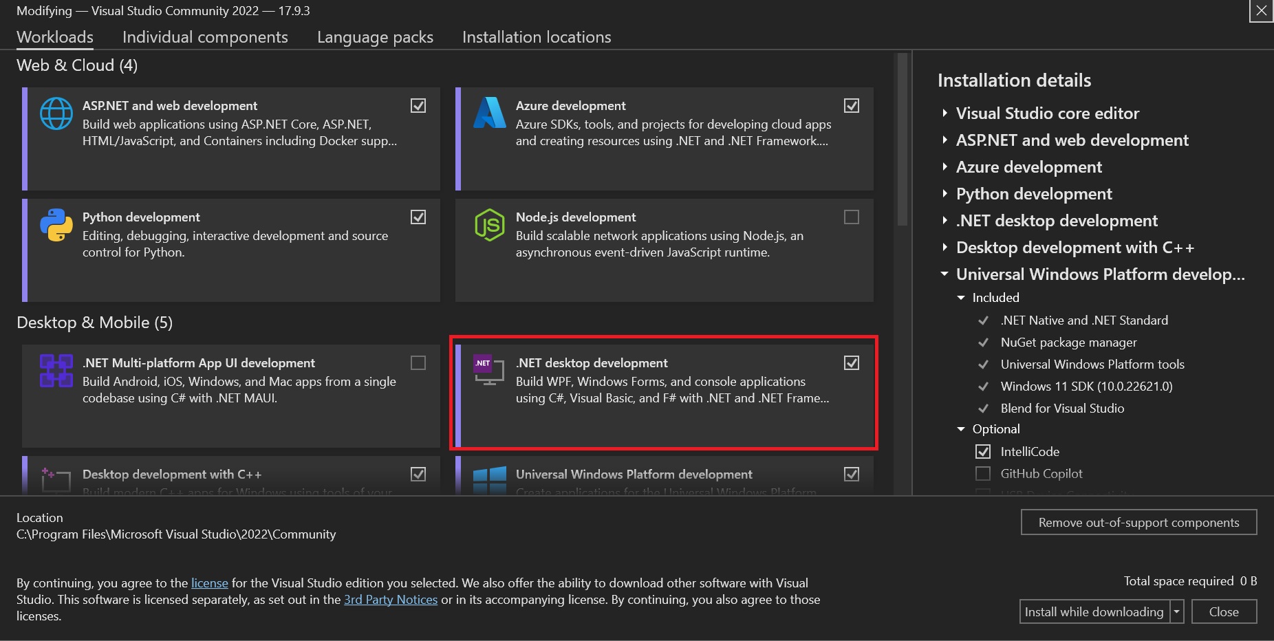Screen dimensions: 1274x641
Task: Open the license link
Action: pyautogui.click(x=209, y=583)
